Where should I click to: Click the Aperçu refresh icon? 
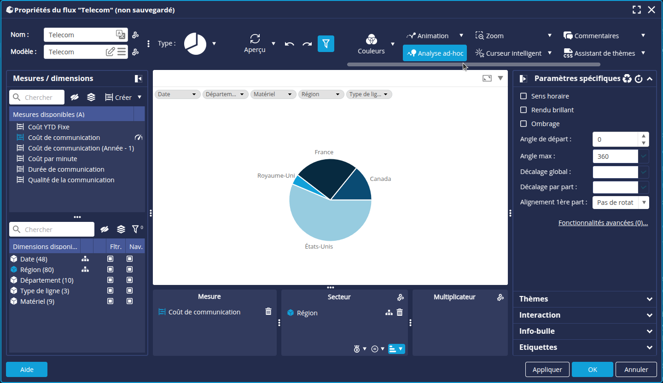[255, 39]
